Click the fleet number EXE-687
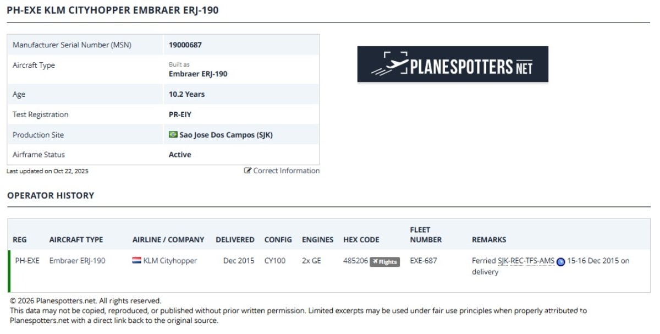The width and height of the screenshot is (660, 334). click(424, 261)
